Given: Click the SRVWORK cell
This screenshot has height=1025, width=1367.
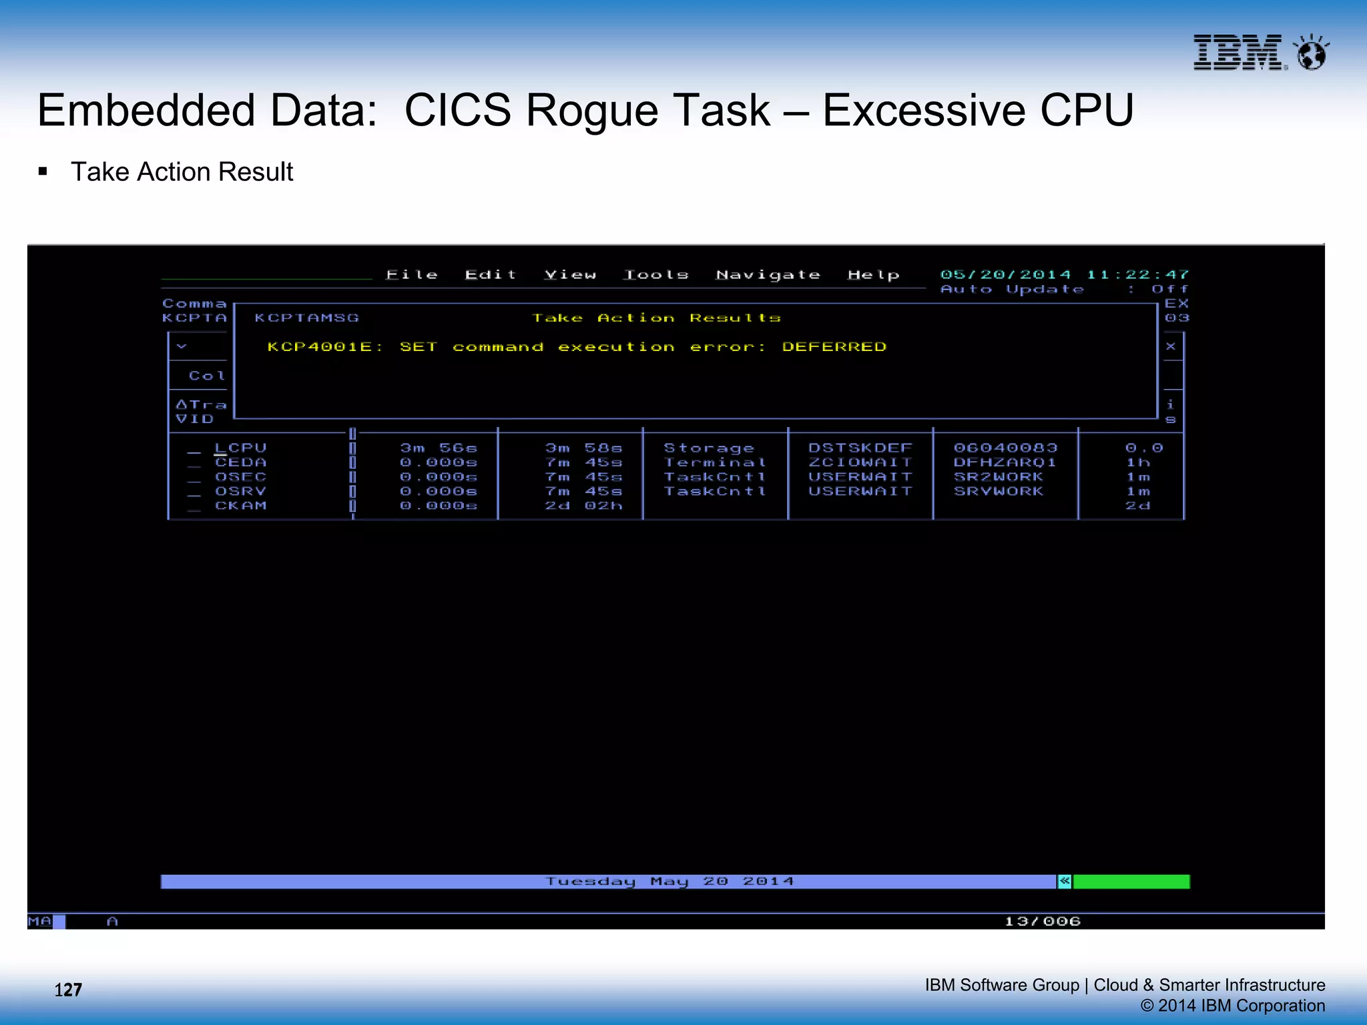Looking at the screenshot, I should (x=999, y=491).
